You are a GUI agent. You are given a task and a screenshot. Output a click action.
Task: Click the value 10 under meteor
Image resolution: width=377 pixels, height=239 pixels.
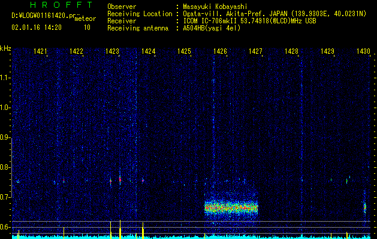pyautogui.click(x=87, y=27)
